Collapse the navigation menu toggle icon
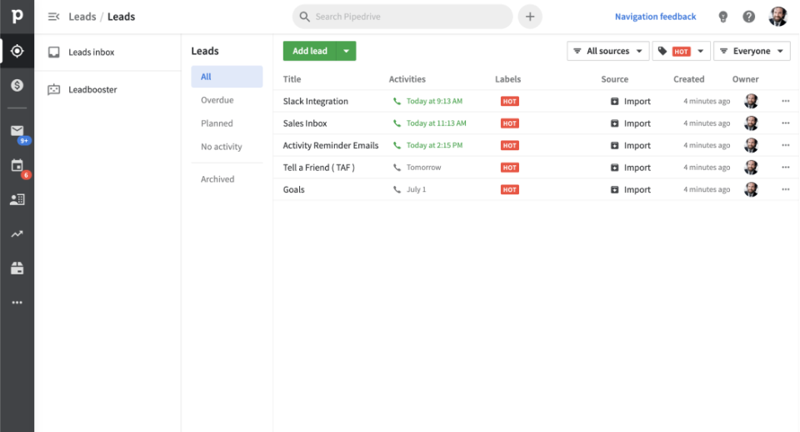The image size is (800, 432). point(53,17)
